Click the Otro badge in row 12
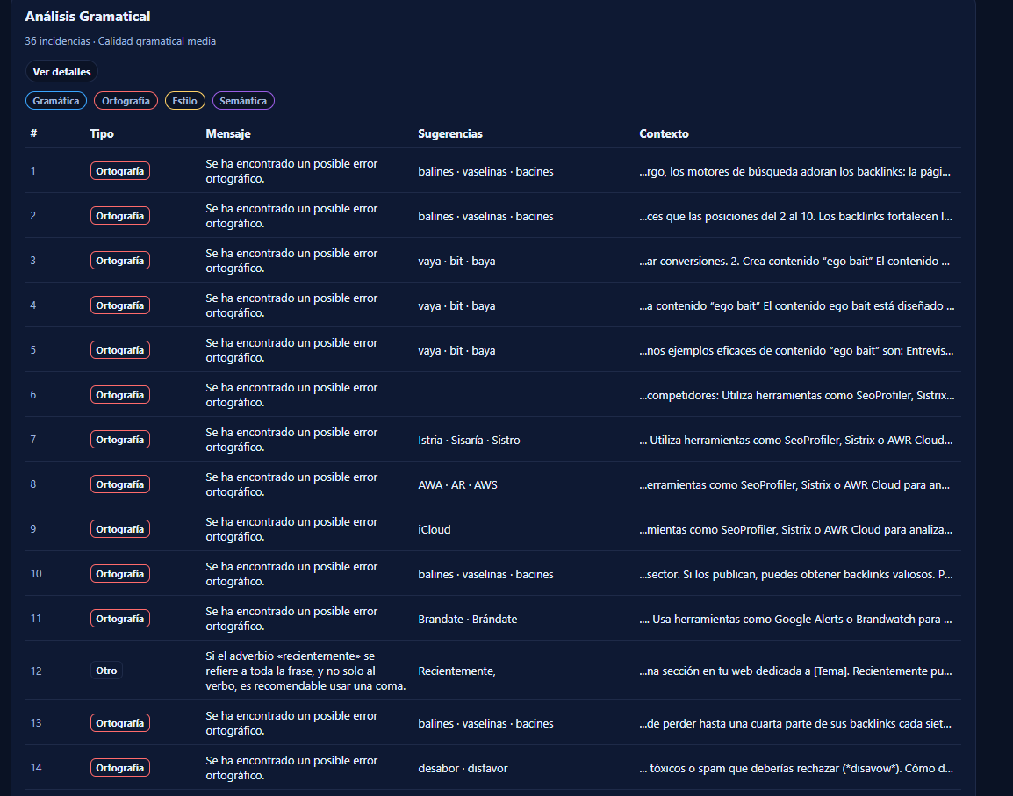The height and width of the screenshot is (796, 1013). [x=106, y=671]
